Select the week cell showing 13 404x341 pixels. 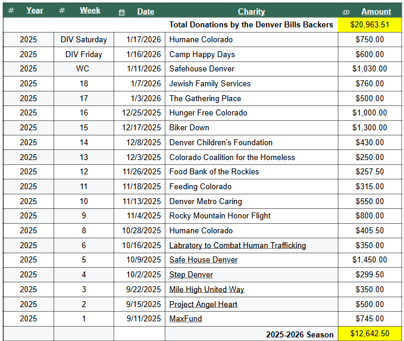click(84, 158)
